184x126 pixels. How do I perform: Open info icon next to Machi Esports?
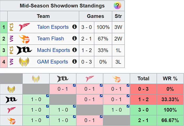tap(74, 50)
